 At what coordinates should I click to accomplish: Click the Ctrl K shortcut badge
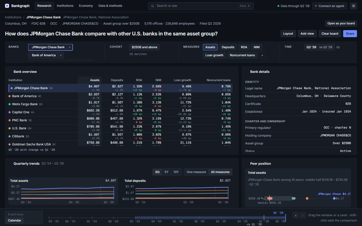[x=245, y=6]
